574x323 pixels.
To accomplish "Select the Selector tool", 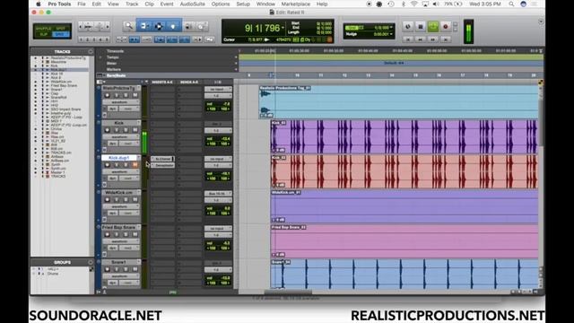I will [159, 26].
